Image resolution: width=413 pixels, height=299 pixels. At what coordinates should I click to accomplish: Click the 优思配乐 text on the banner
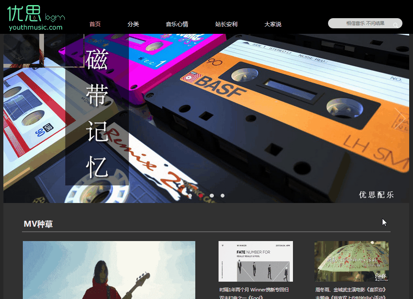tap(376, 195)
